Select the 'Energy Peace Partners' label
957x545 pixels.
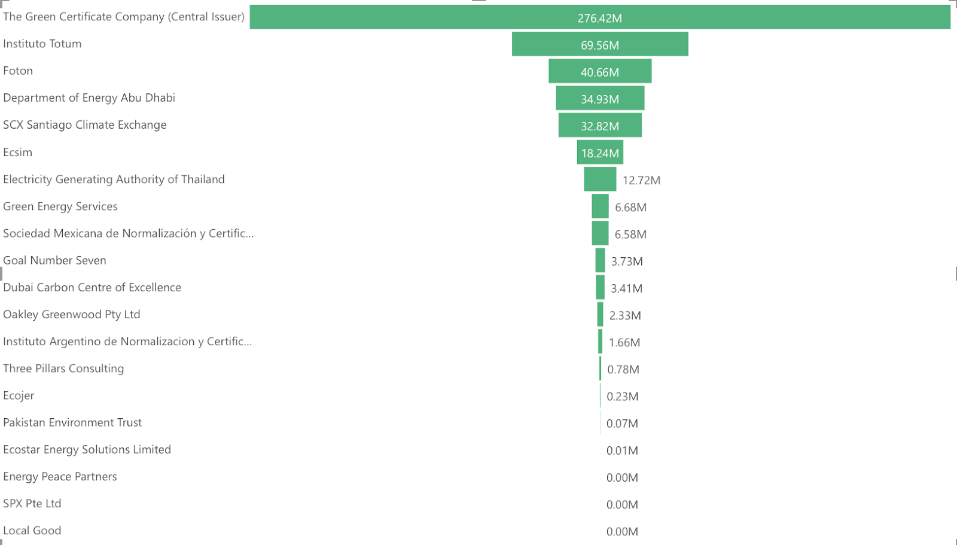point(60,477)
